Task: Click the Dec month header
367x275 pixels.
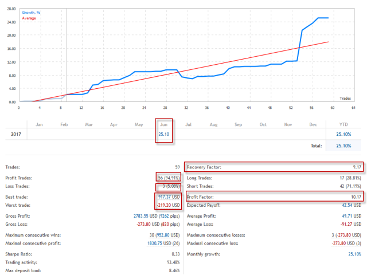Action: coord(312,124)
